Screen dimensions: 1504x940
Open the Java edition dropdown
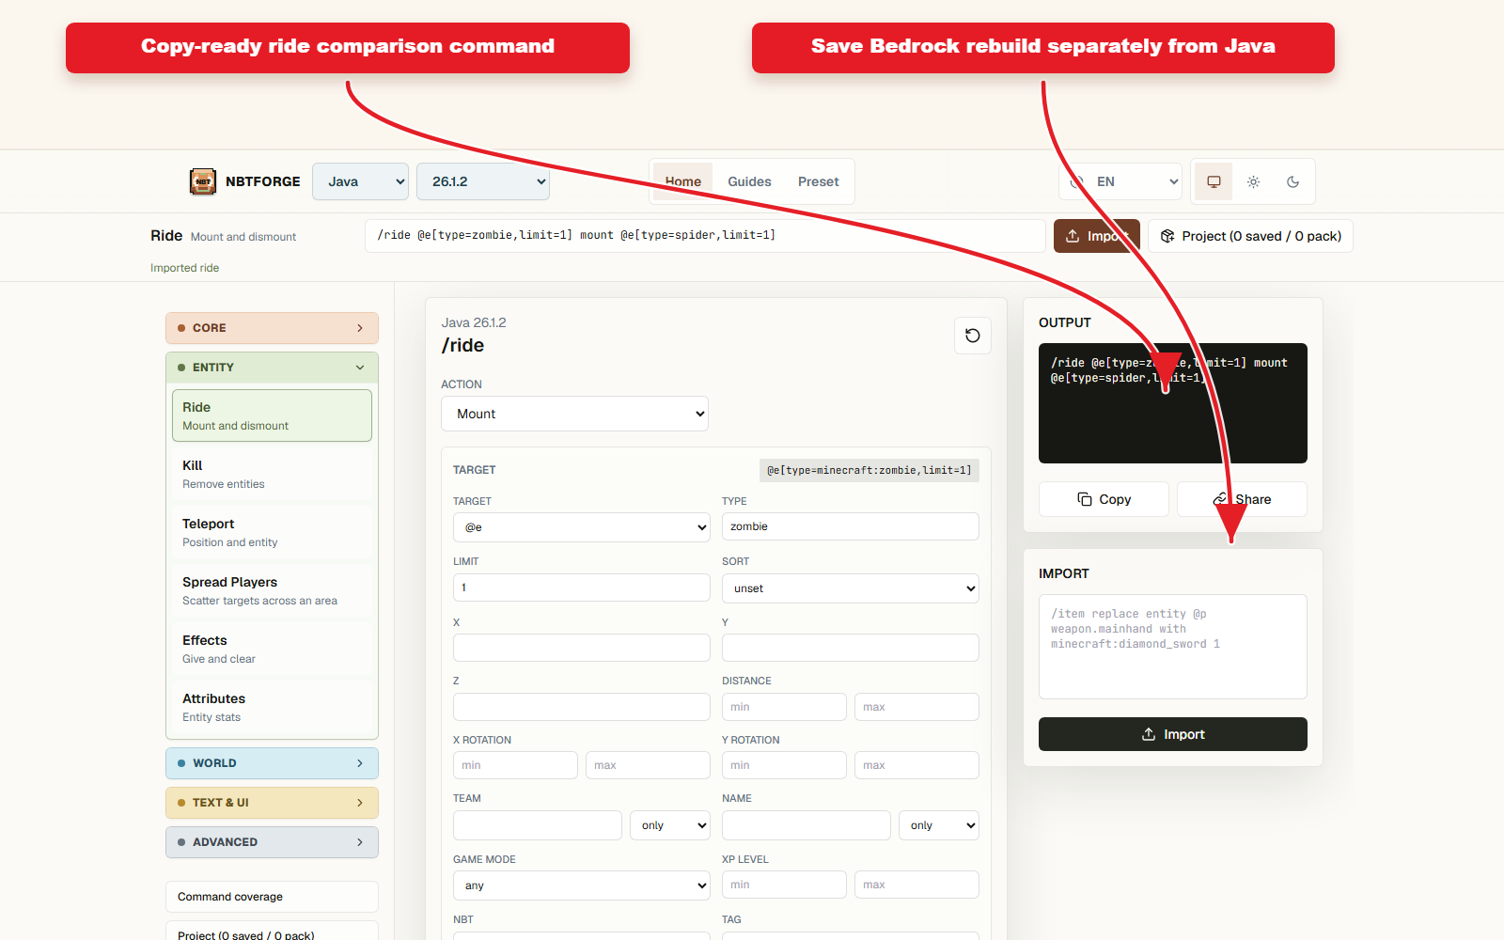(x=360, y=181)
